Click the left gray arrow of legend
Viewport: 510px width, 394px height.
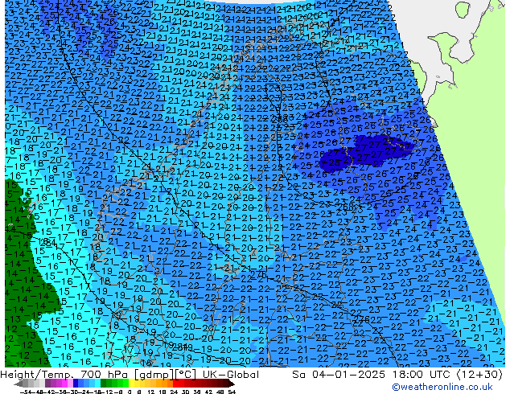pos(19,384)
